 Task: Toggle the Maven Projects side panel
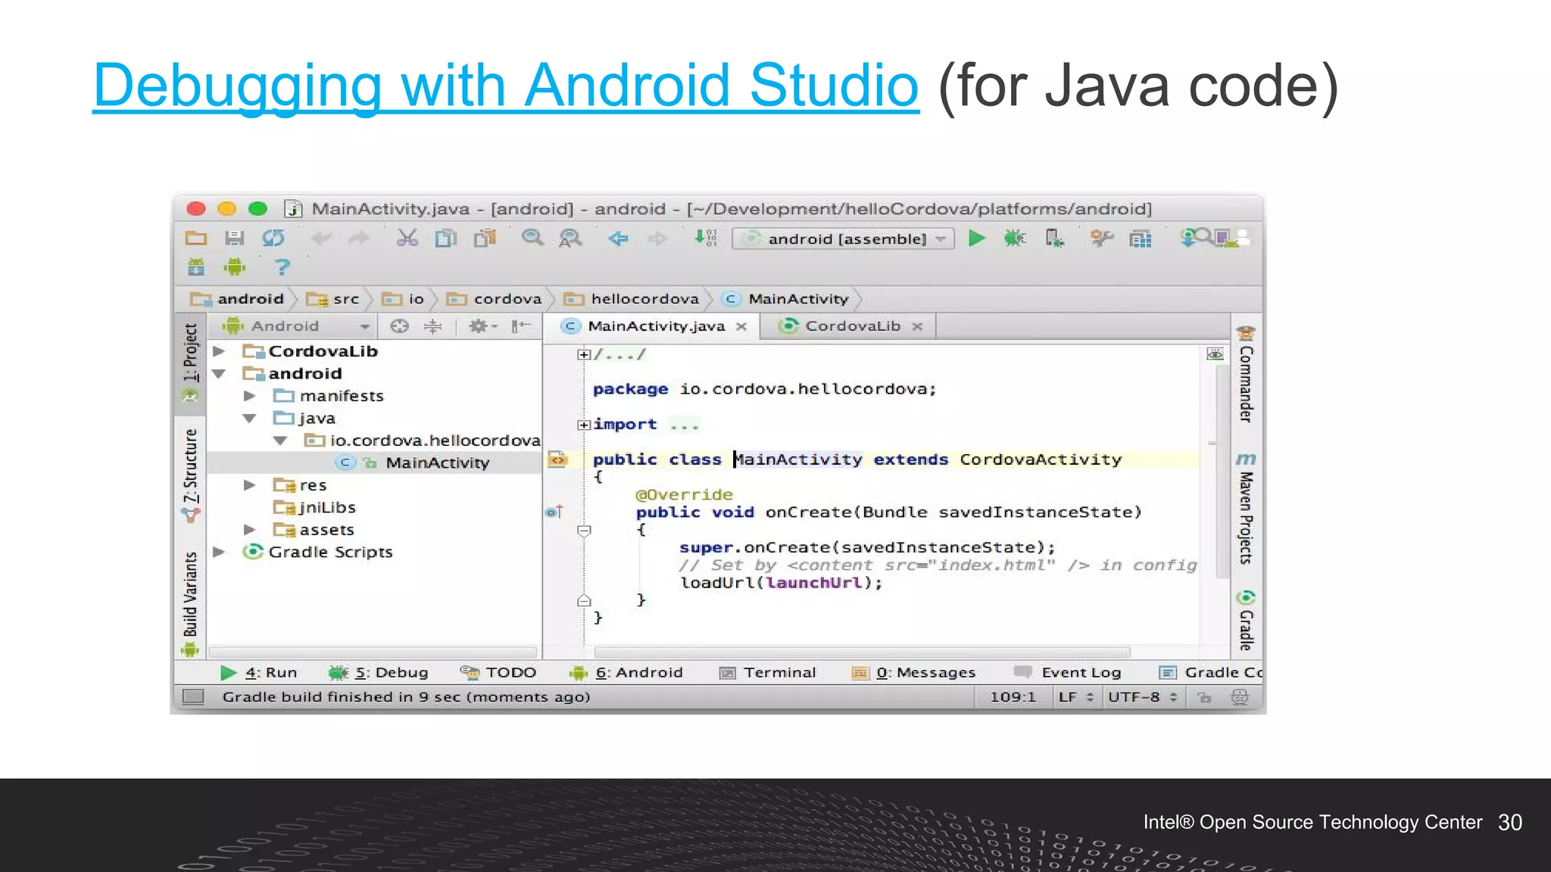click(x=1246, y=509)
